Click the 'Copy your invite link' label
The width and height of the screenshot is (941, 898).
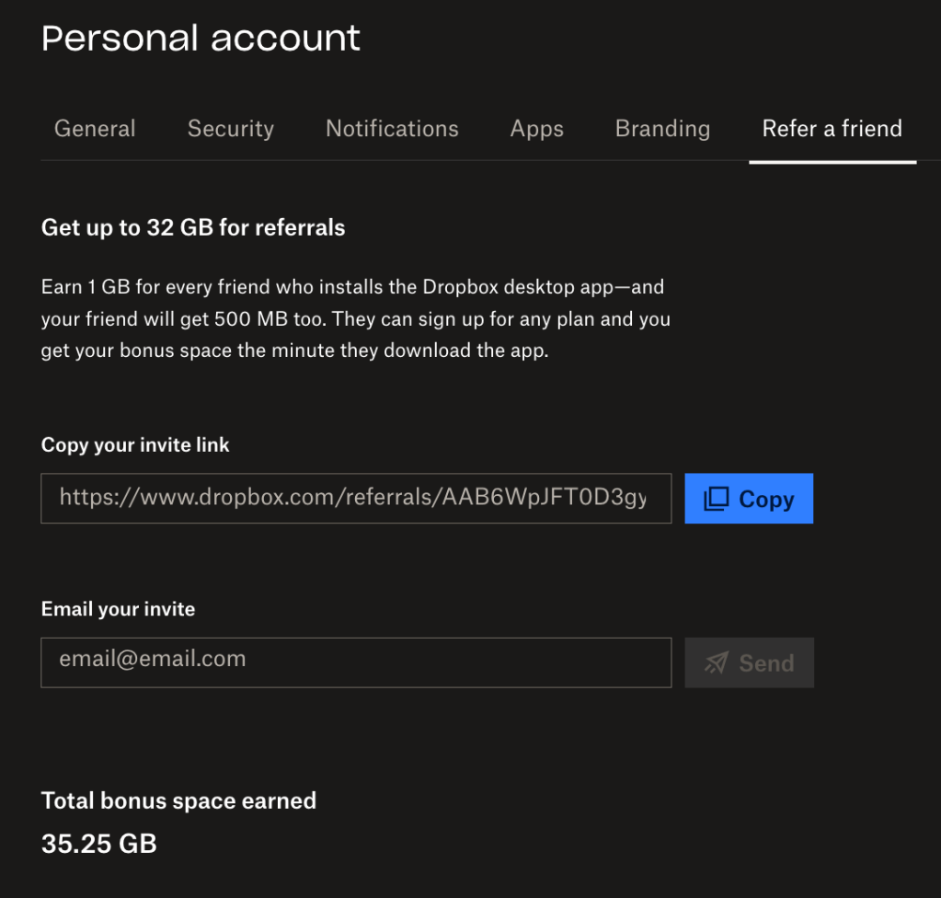[135, 445]
